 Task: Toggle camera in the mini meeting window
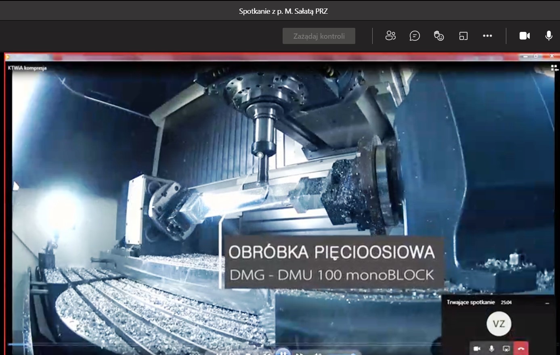click(477, 349)
